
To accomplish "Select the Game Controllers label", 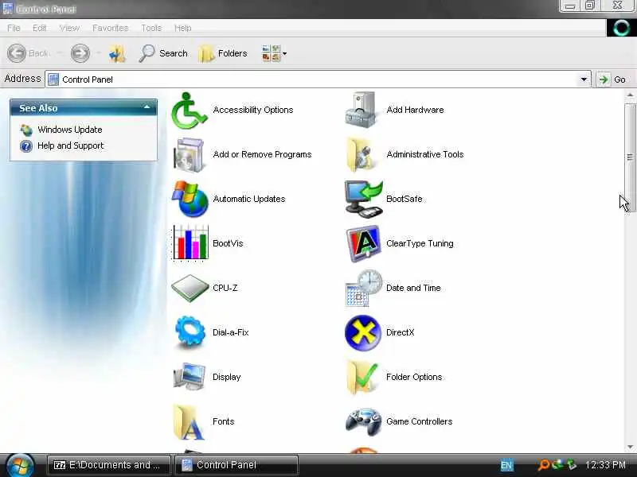I will pyautogui.click(x=420, y=421).
